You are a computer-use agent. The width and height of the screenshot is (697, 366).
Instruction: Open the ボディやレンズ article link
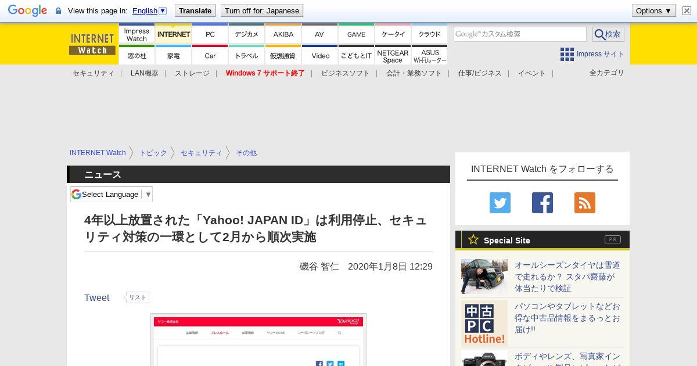click(567, 359)
